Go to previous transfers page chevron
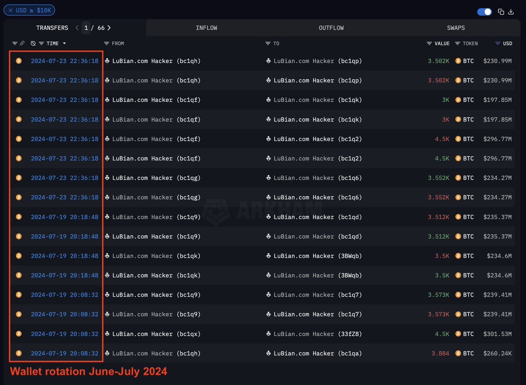The width and height of the screenshot is (526, 385). (x=77, y=28)
